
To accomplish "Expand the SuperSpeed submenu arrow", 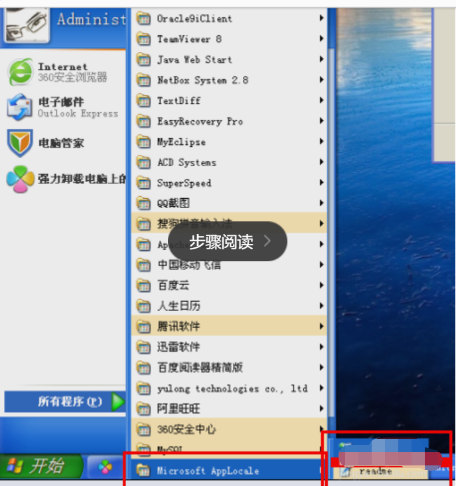I will 322,182.
